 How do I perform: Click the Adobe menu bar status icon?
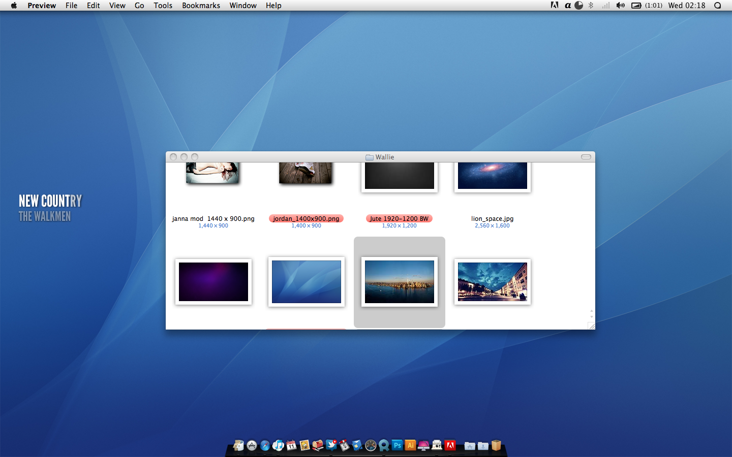555,5
